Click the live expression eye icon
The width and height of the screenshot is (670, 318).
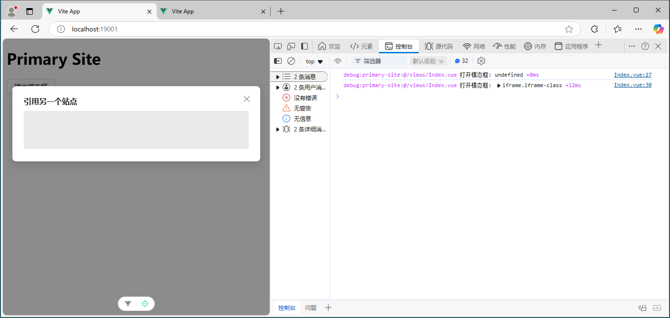point(338,61)
